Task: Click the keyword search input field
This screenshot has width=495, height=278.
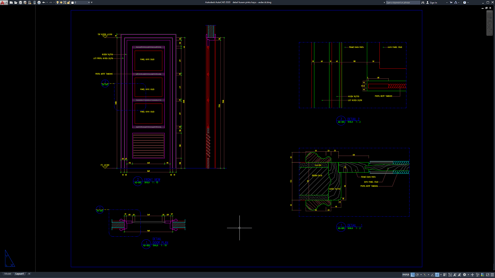Action: click(403, 2)
